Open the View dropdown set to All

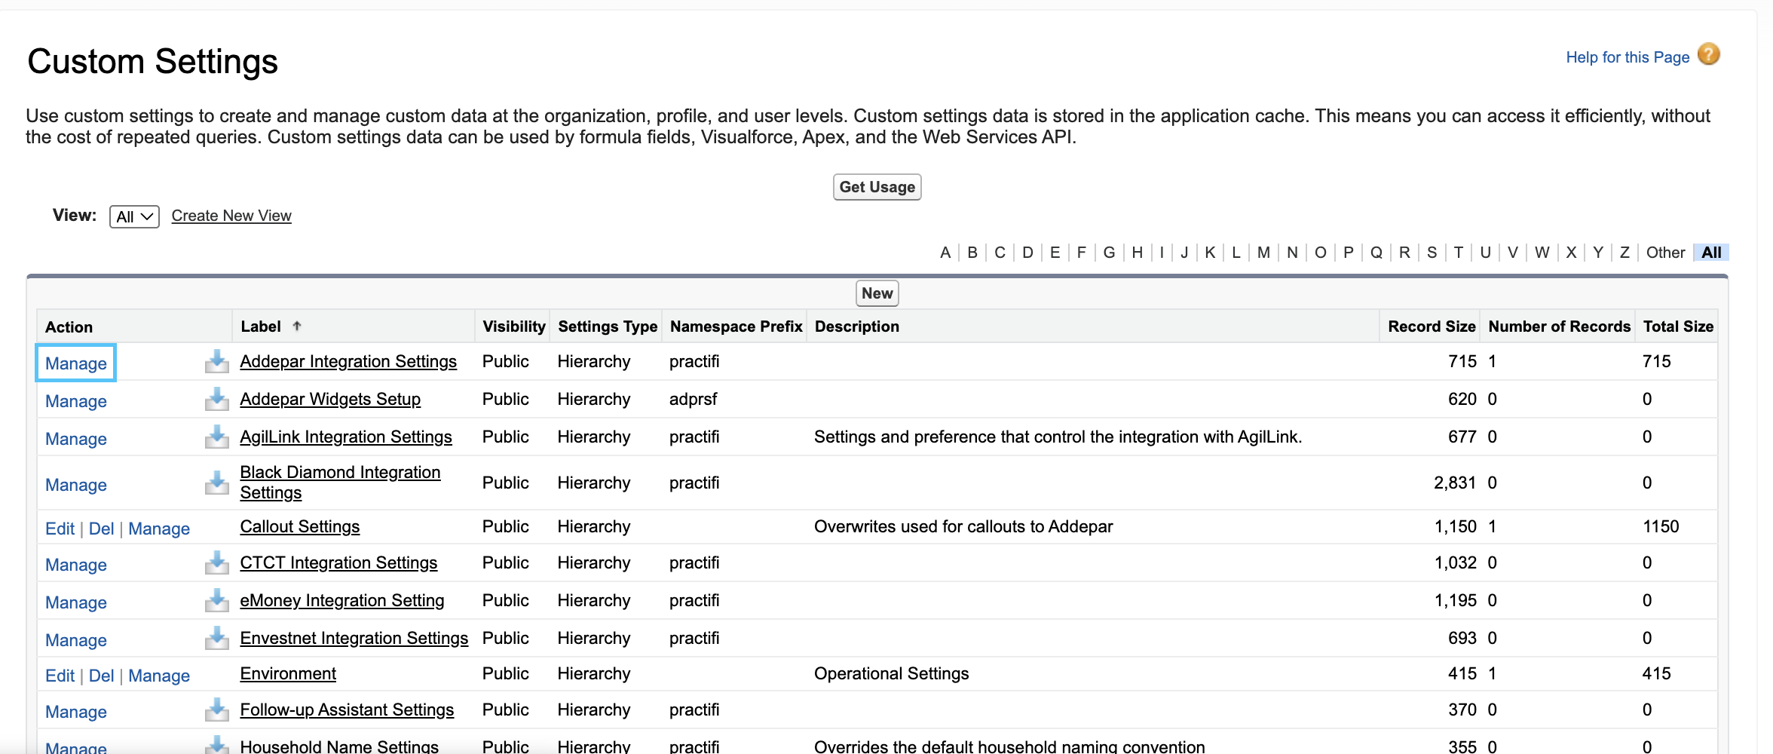coord(134,216)
